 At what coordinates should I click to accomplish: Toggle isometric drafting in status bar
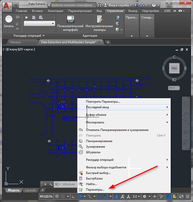90,196
